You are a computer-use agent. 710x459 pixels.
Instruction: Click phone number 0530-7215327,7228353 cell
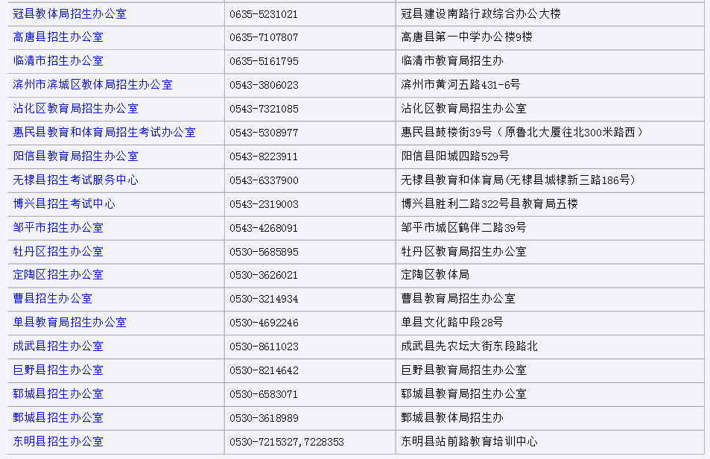287,442
